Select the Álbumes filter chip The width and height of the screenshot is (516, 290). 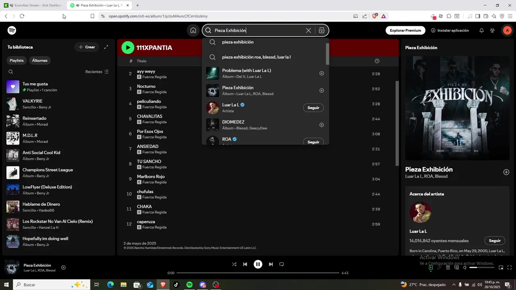tap(40, 60)
